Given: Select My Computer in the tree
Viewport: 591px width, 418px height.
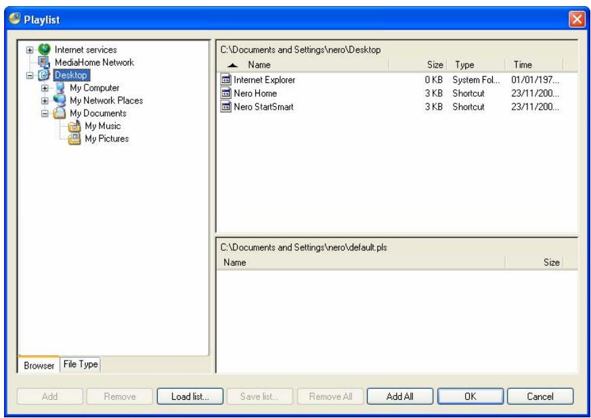Looking at the screenshot, I should (x=95, y=88).
